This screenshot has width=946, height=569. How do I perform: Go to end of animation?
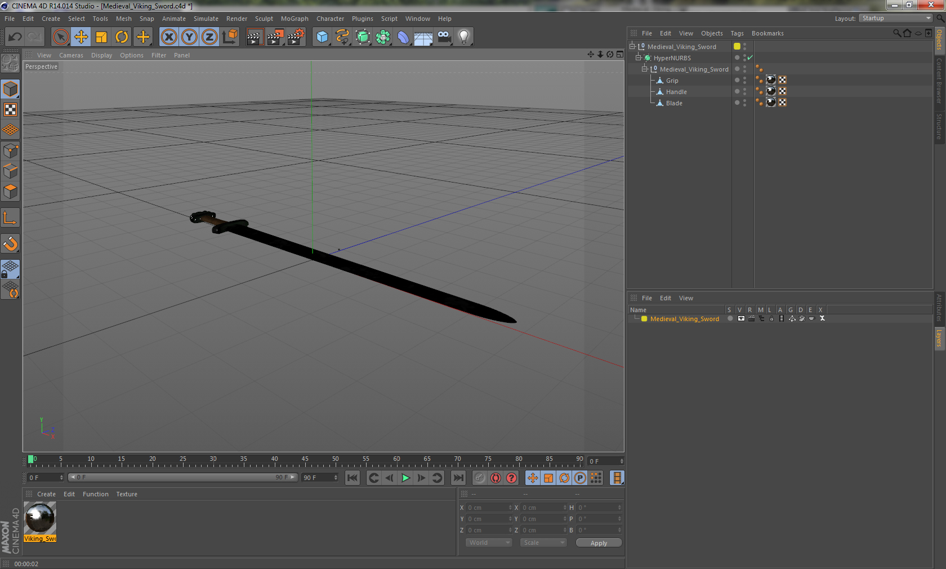[x=458, y=478]
